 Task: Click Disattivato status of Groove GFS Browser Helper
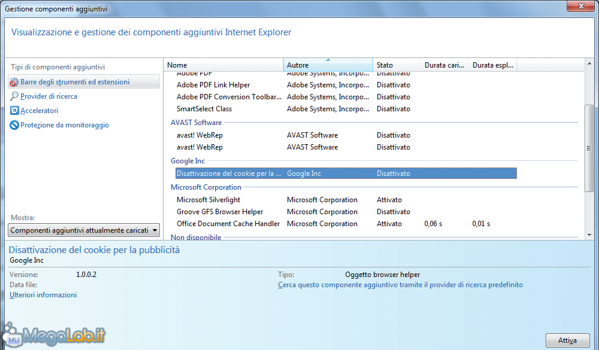[x=394, y=212]
